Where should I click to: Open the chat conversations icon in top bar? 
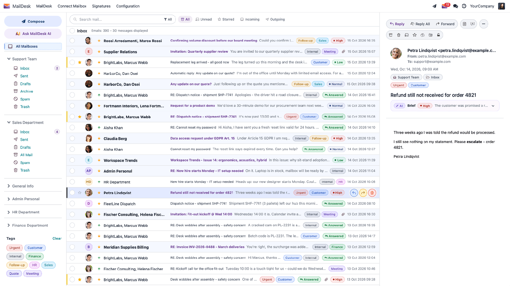(456, 6)
